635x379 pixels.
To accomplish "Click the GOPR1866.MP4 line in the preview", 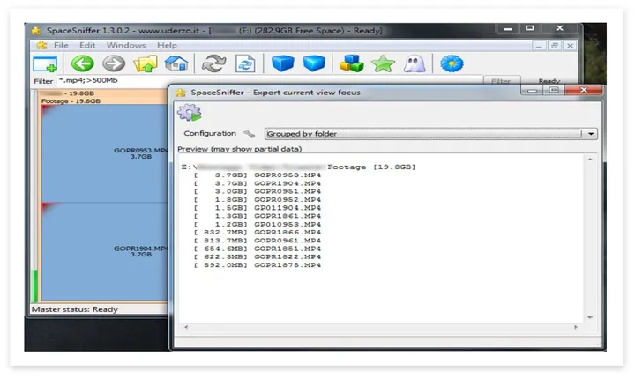I will point(258,232).
